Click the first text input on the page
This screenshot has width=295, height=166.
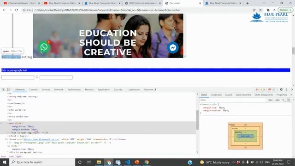point(18,77)
